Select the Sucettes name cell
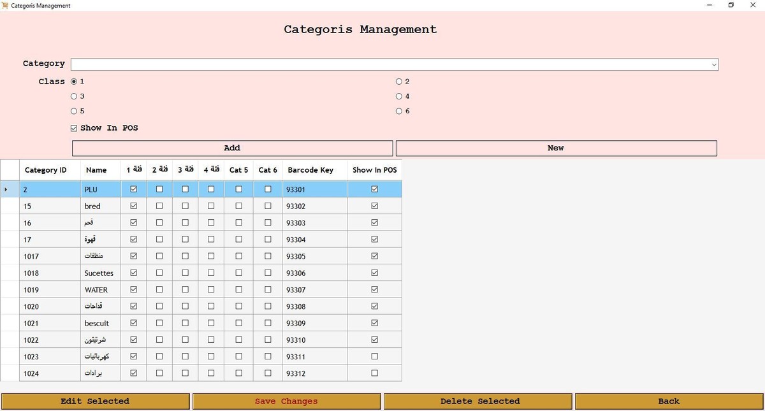 99,273
